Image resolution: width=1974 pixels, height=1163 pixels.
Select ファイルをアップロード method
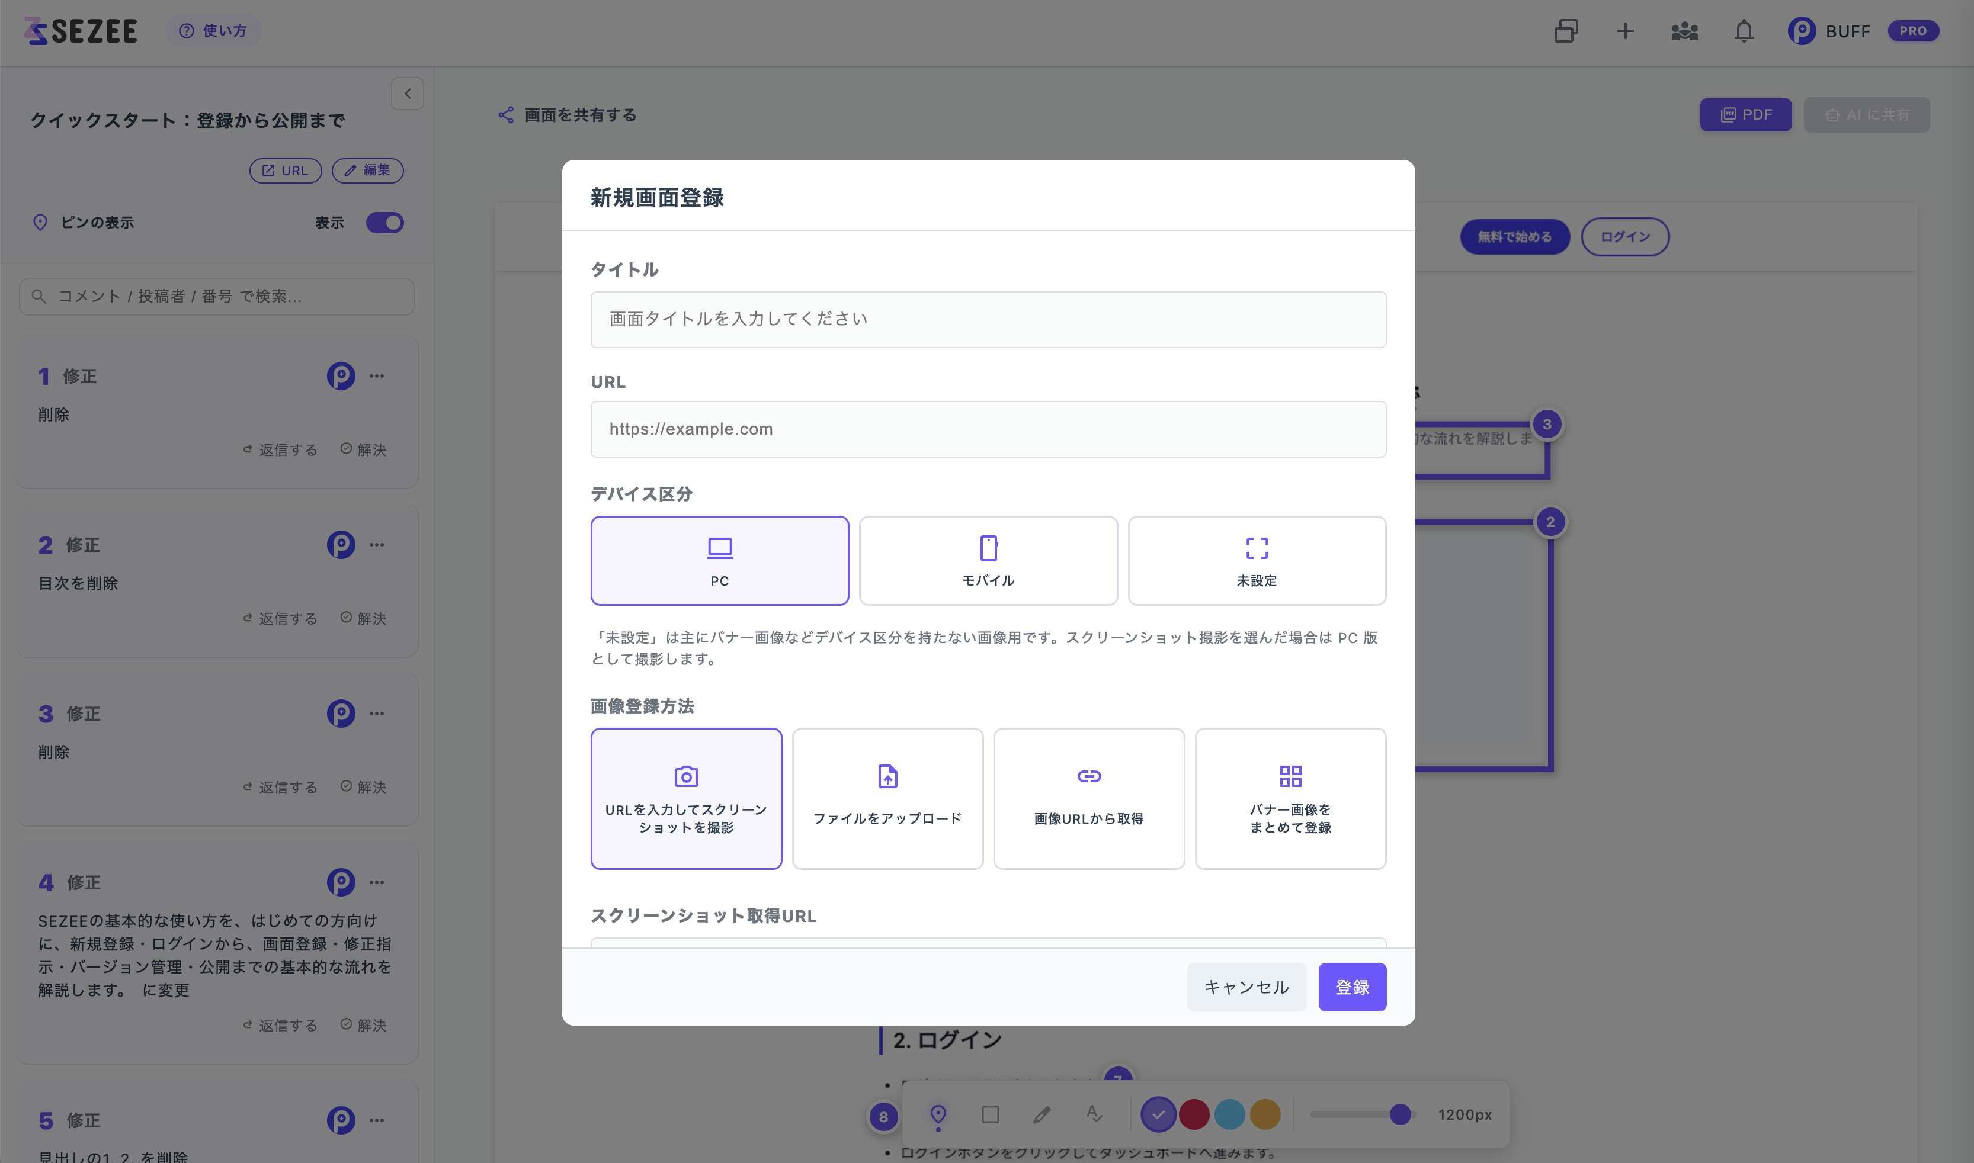tap(887, 799)
